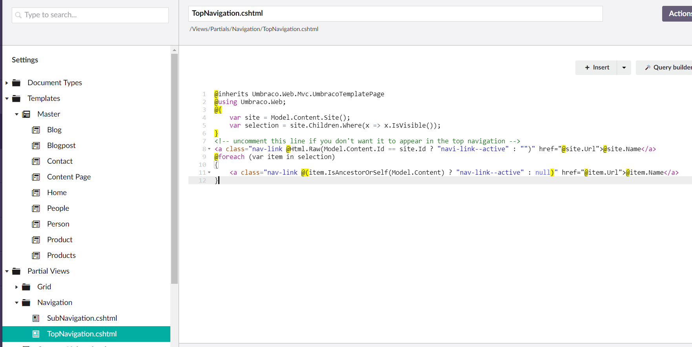The height and width of the screenshot is (347, 692).
Task: Collapse the Templates node
Action: tap(7, 99)
